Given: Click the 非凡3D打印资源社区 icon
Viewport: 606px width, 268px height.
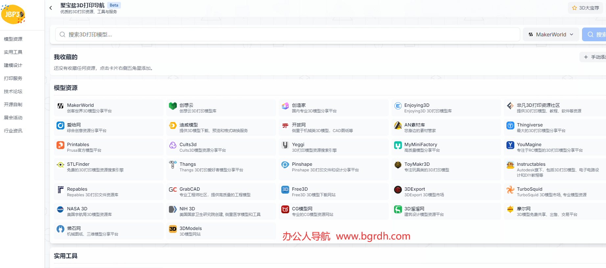Looking at the screenshot, I should (x=510, y=106).
